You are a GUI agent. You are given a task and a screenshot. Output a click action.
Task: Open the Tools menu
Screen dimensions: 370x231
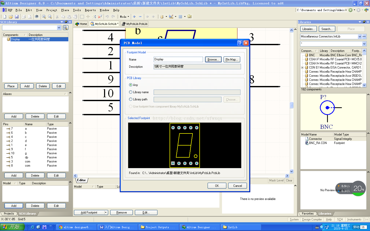tap(77, 10)
